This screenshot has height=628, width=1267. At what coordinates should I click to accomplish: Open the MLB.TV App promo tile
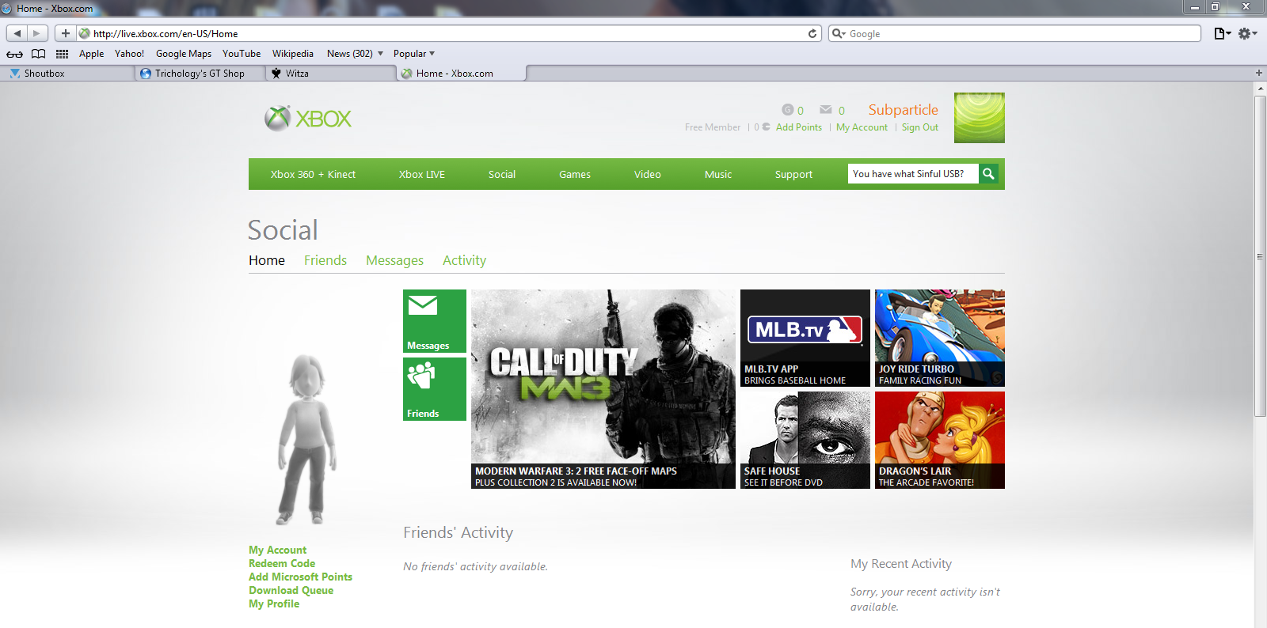[x=805, y=338]
